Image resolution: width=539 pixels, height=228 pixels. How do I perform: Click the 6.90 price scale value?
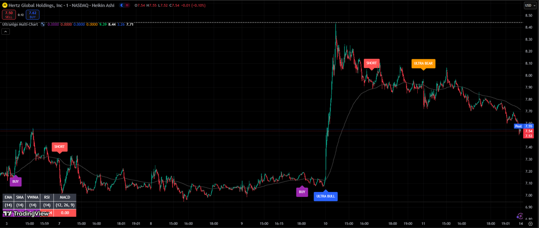(x=529, y=207)
